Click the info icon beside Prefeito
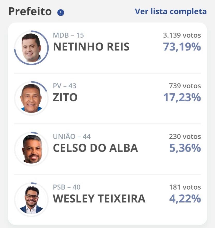Viewport: 215px width, 228px height. point(61,12)
